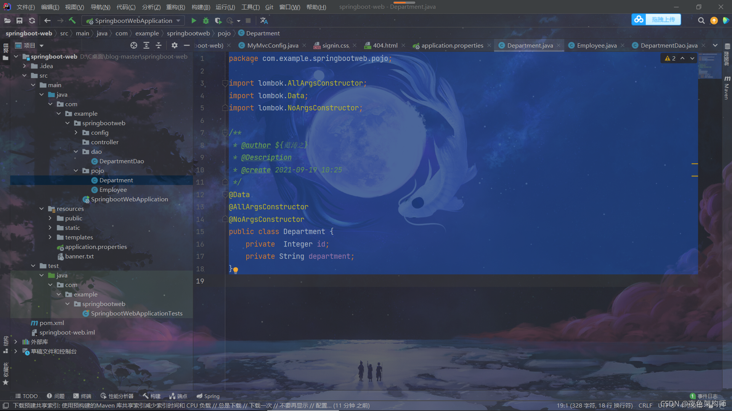Click the Debug bug icon
The width and height of the screenshot is (732, 411).
point(206,21)
